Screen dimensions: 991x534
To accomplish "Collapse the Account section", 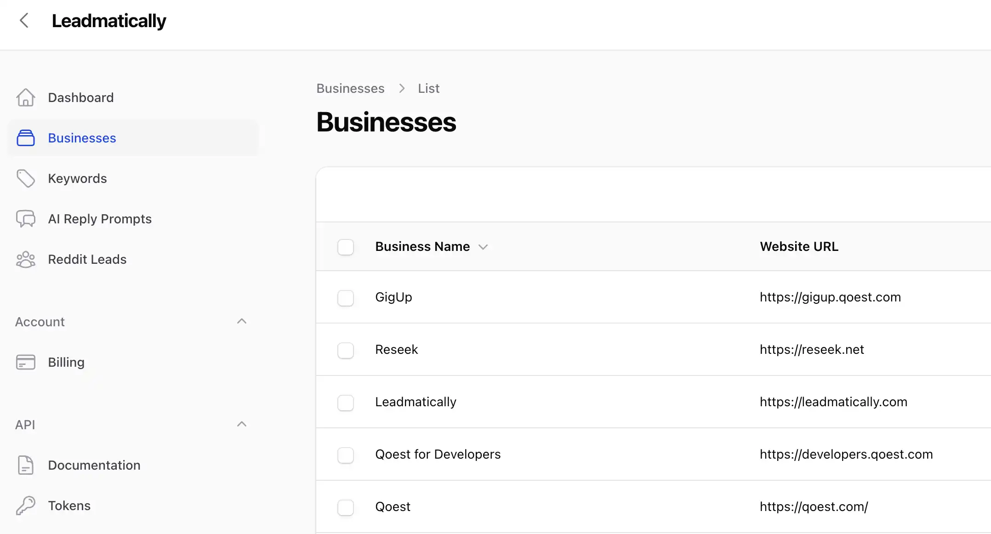I will [x=242, y=321].
